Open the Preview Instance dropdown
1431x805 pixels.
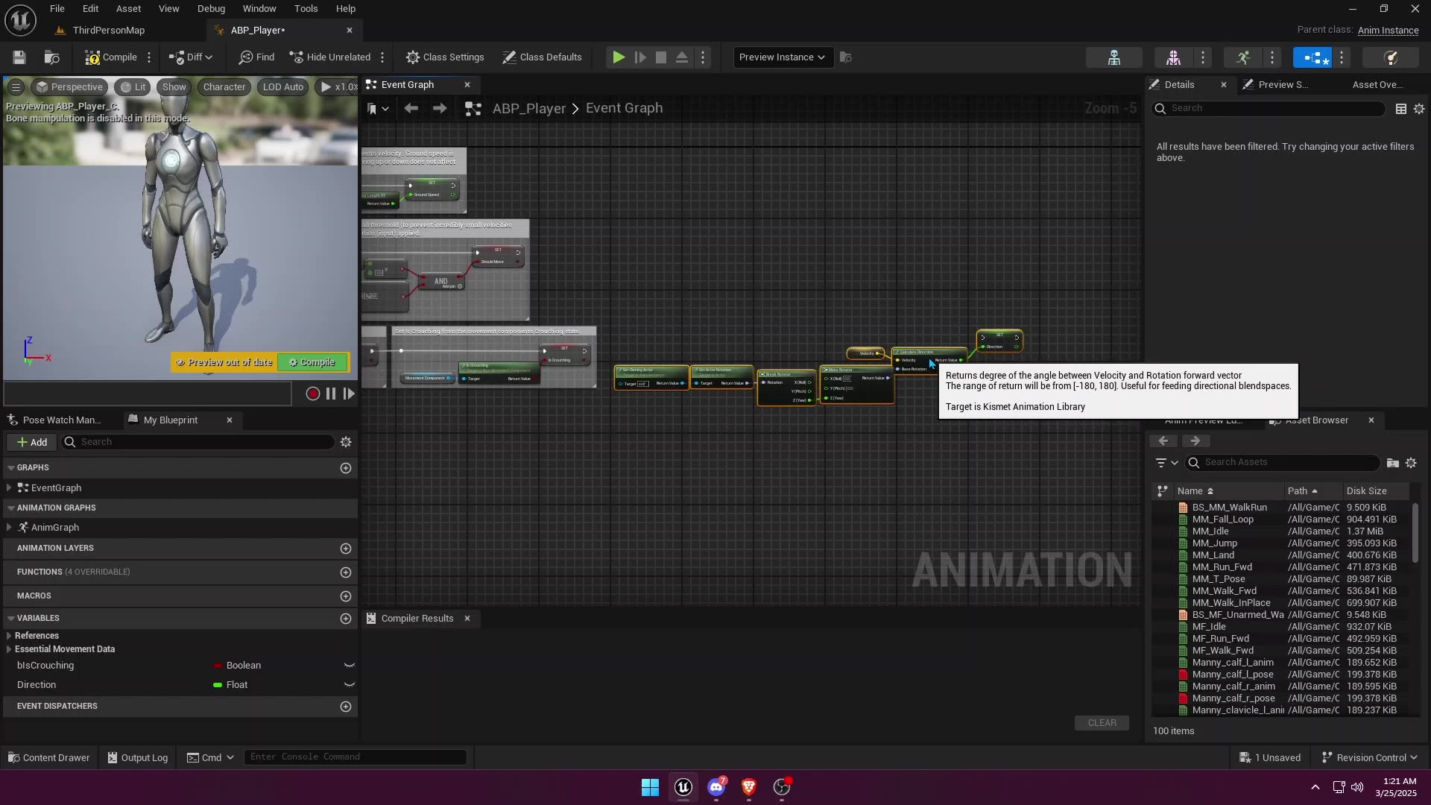(782, 57)
